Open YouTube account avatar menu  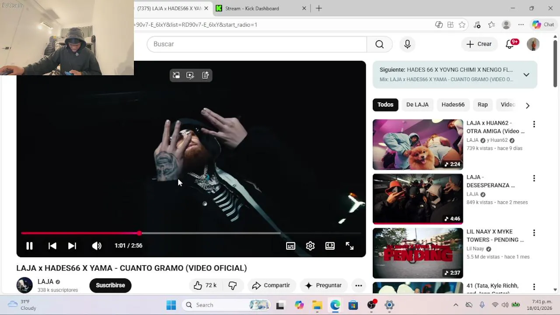(x=533, y=44)
